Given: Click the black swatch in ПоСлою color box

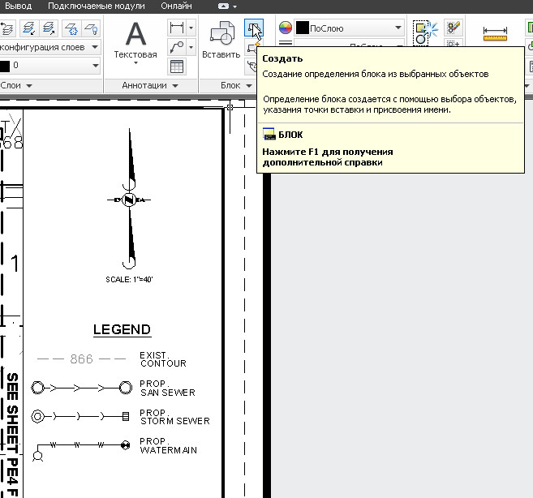Looking at the screenshot, I should click(302, 28).
